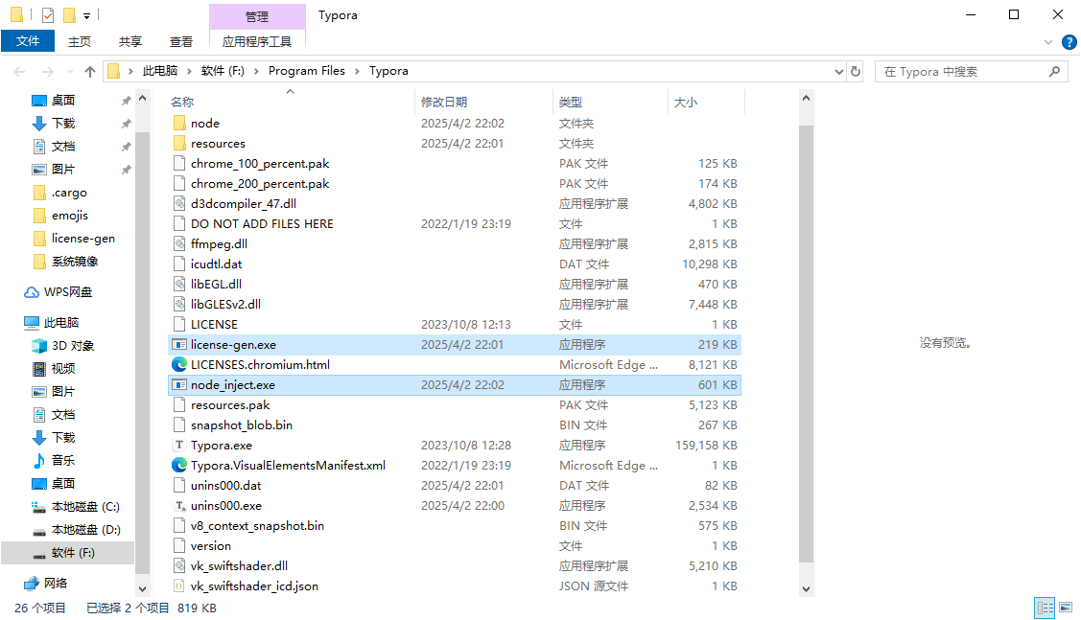Click the Up directory arrow icon

[x=90, y=72]
